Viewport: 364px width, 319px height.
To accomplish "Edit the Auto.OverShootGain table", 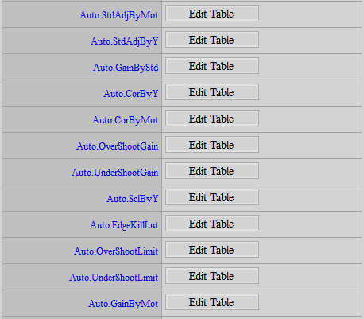I will tap(212, 145).
